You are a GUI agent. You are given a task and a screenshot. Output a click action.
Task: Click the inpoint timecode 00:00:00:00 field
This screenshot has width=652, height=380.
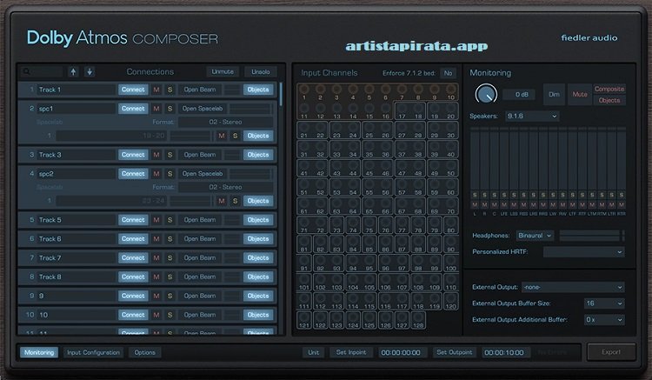tap(401, 352)
